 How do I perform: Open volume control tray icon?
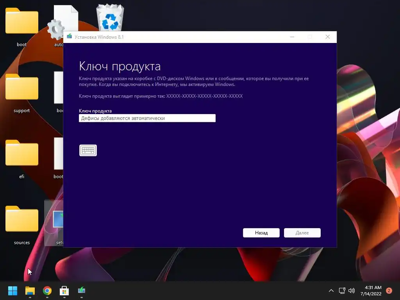352,291
